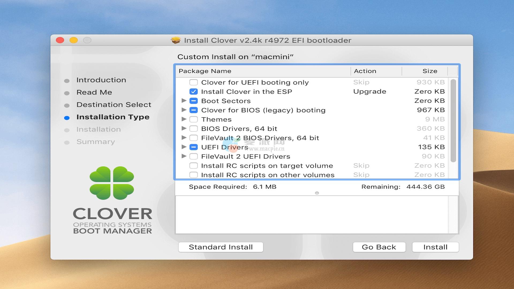
Task: Enable Install RC scripts on target volume
Action: point(194,166)
